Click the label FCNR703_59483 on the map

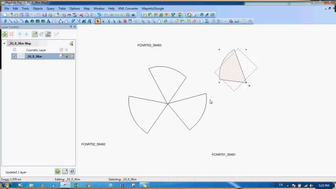(x=149, y=45)
